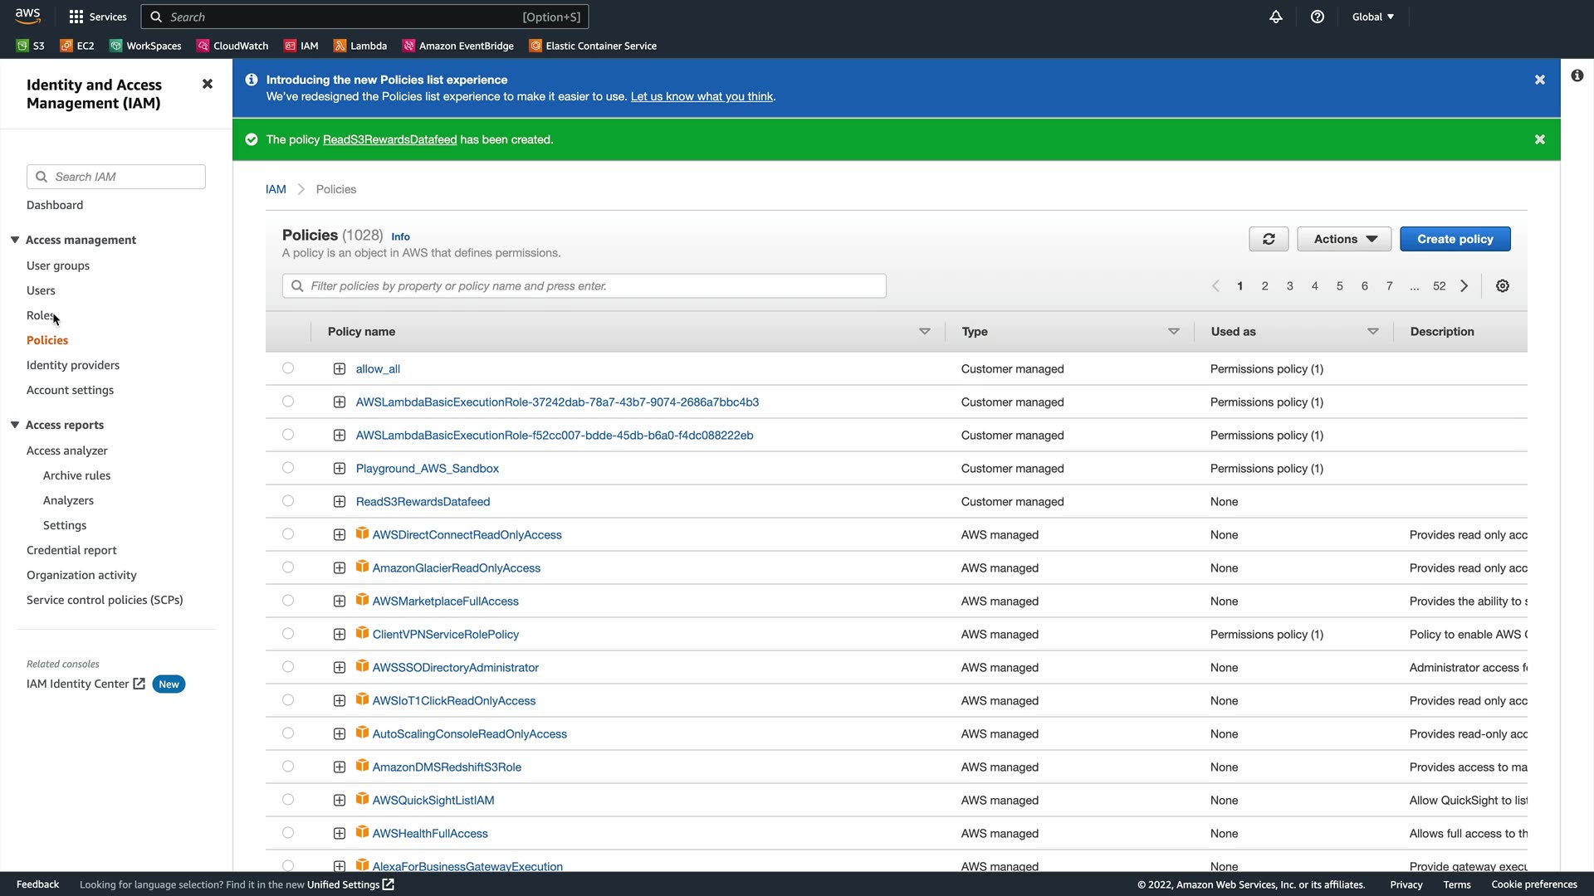Screen dimensions: 1594x896
Task: Open the Services grid menu
Action: 98,17
